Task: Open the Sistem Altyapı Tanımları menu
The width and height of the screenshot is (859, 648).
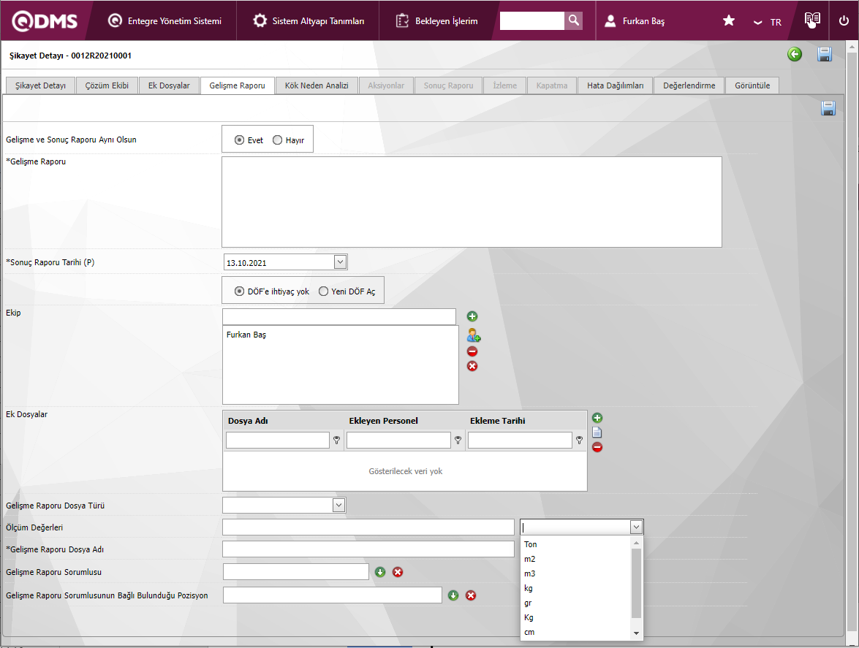Action: click(309, 21)
